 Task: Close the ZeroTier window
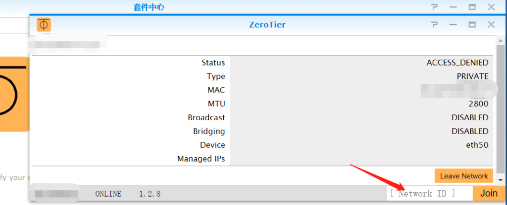[x=491, y=24]
